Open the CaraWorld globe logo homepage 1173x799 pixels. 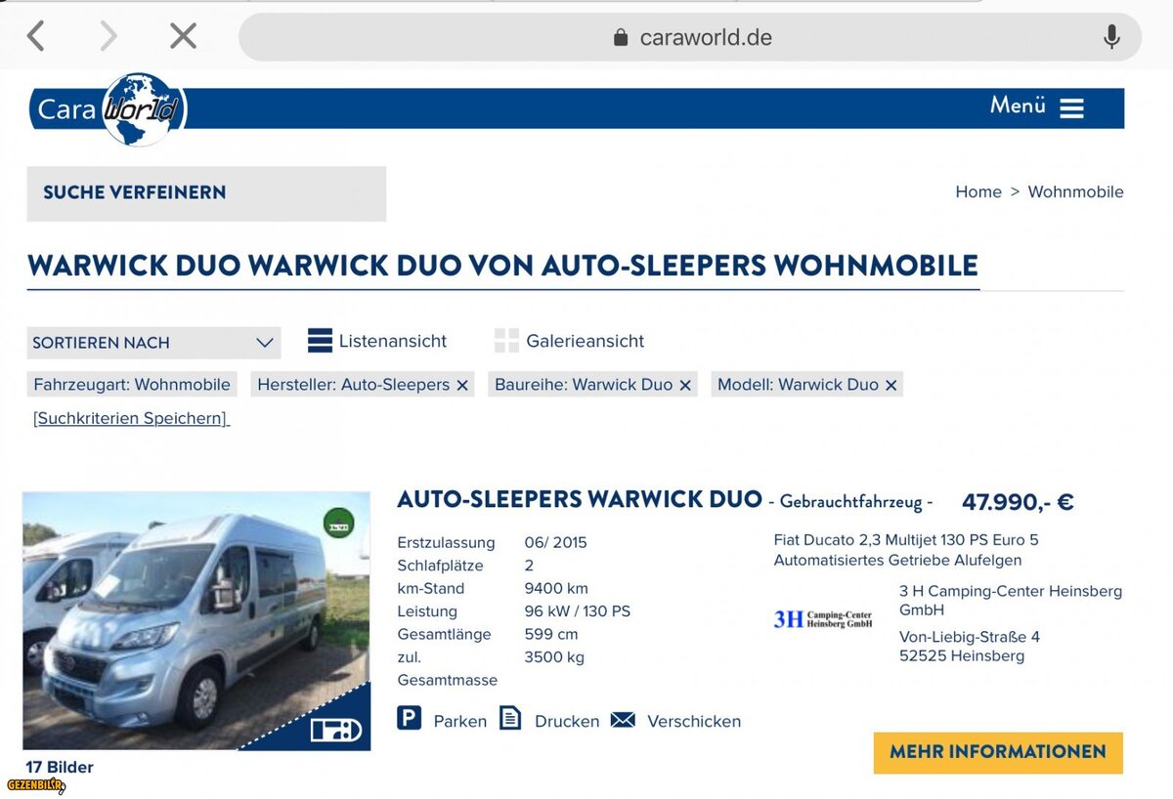tap(142, 108)
